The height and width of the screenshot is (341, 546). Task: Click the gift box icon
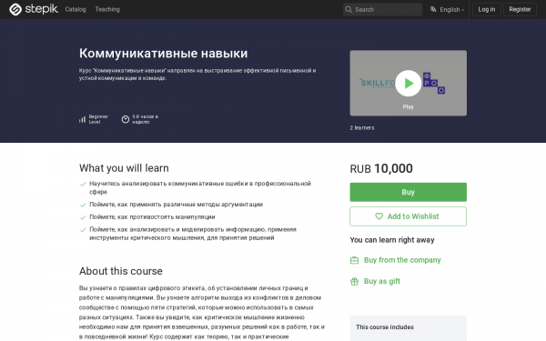pyautogui.click(x=354, y=281)
